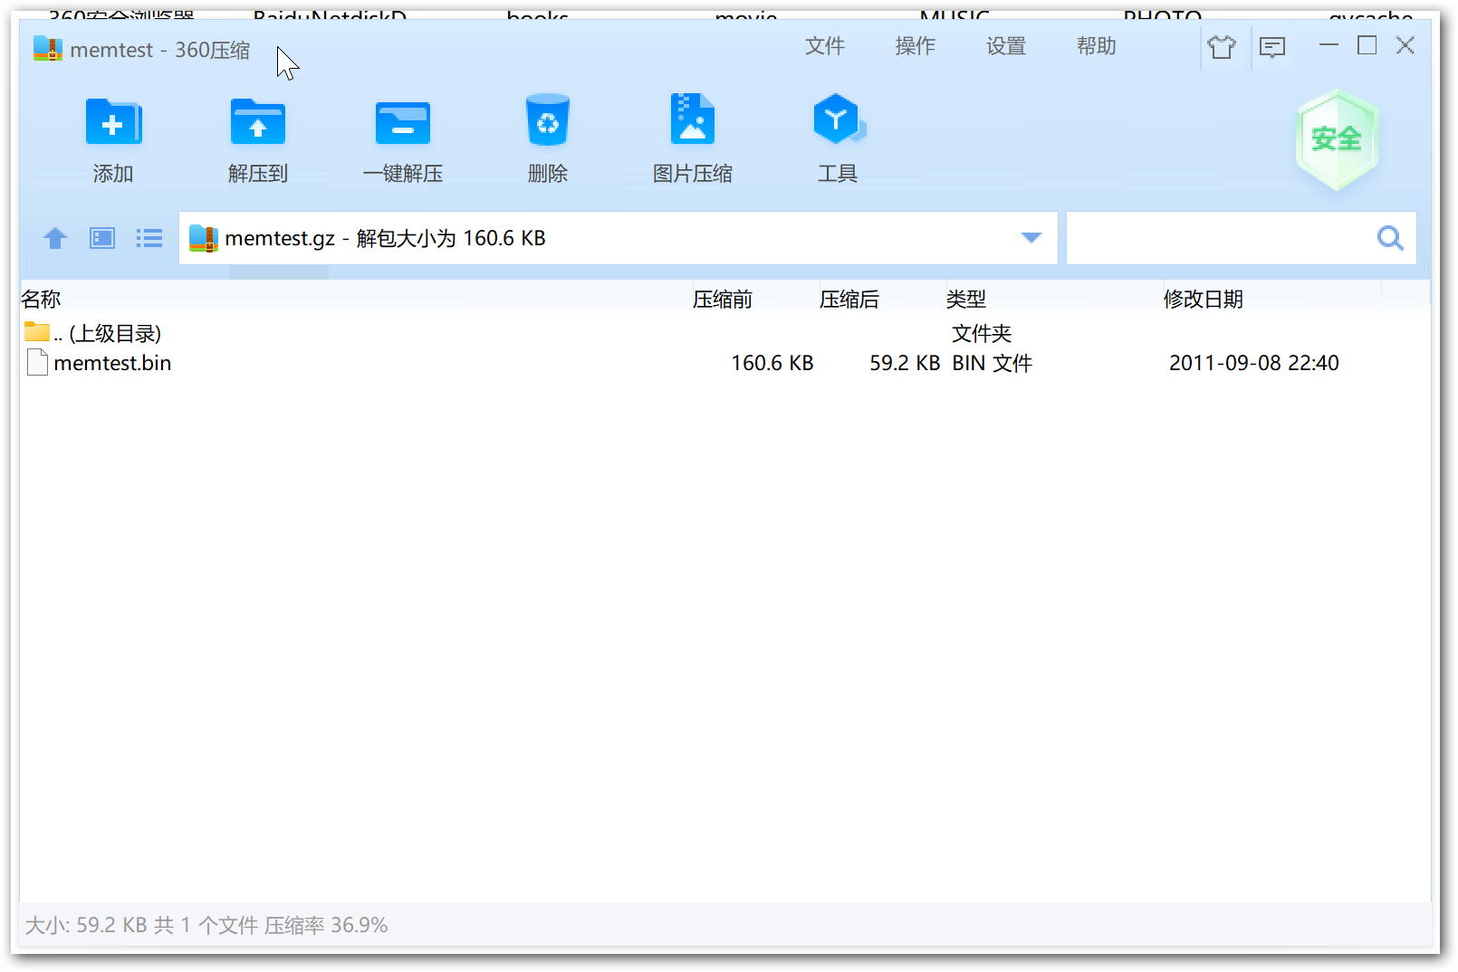Click the 一键解压 one-click extract icon
The width and height of the screenshot is (1458, 972).
tap(403, 123)
